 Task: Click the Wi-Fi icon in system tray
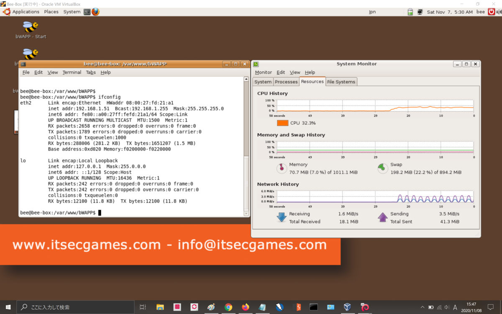tap(439, 307)
